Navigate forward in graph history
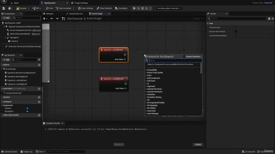The image size is (275, 154). pyautogui.click(x=57, y=18)
